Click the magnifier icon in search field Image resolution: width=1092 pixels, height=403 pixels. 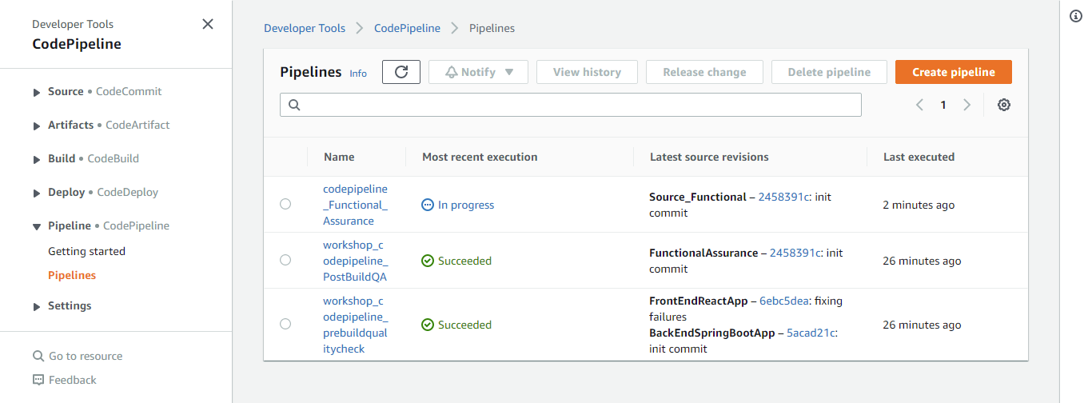[x=293, y=105]
